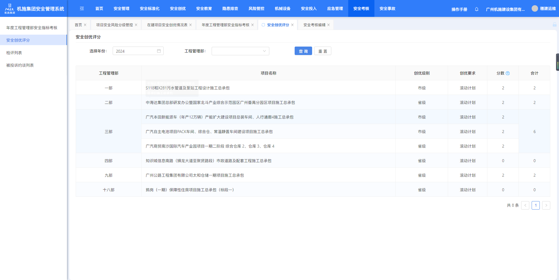
Task: Click the lock icon at right edge
Action: [x=554, y=25]
